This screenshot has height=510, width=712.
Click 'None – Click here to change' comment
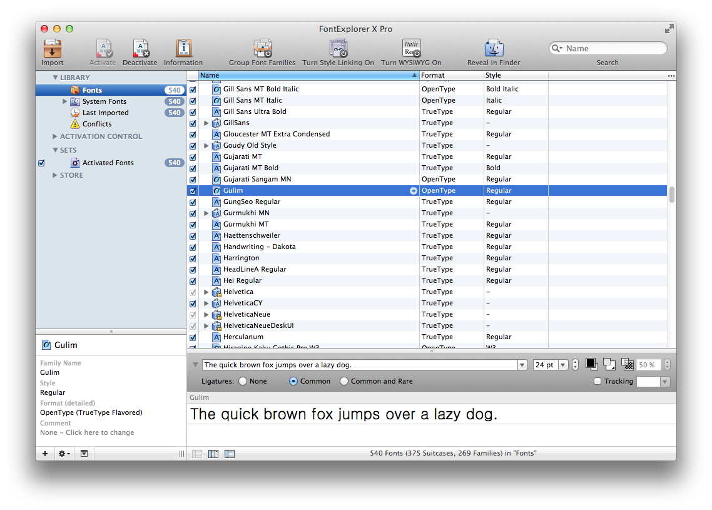(x=87, y=432)
